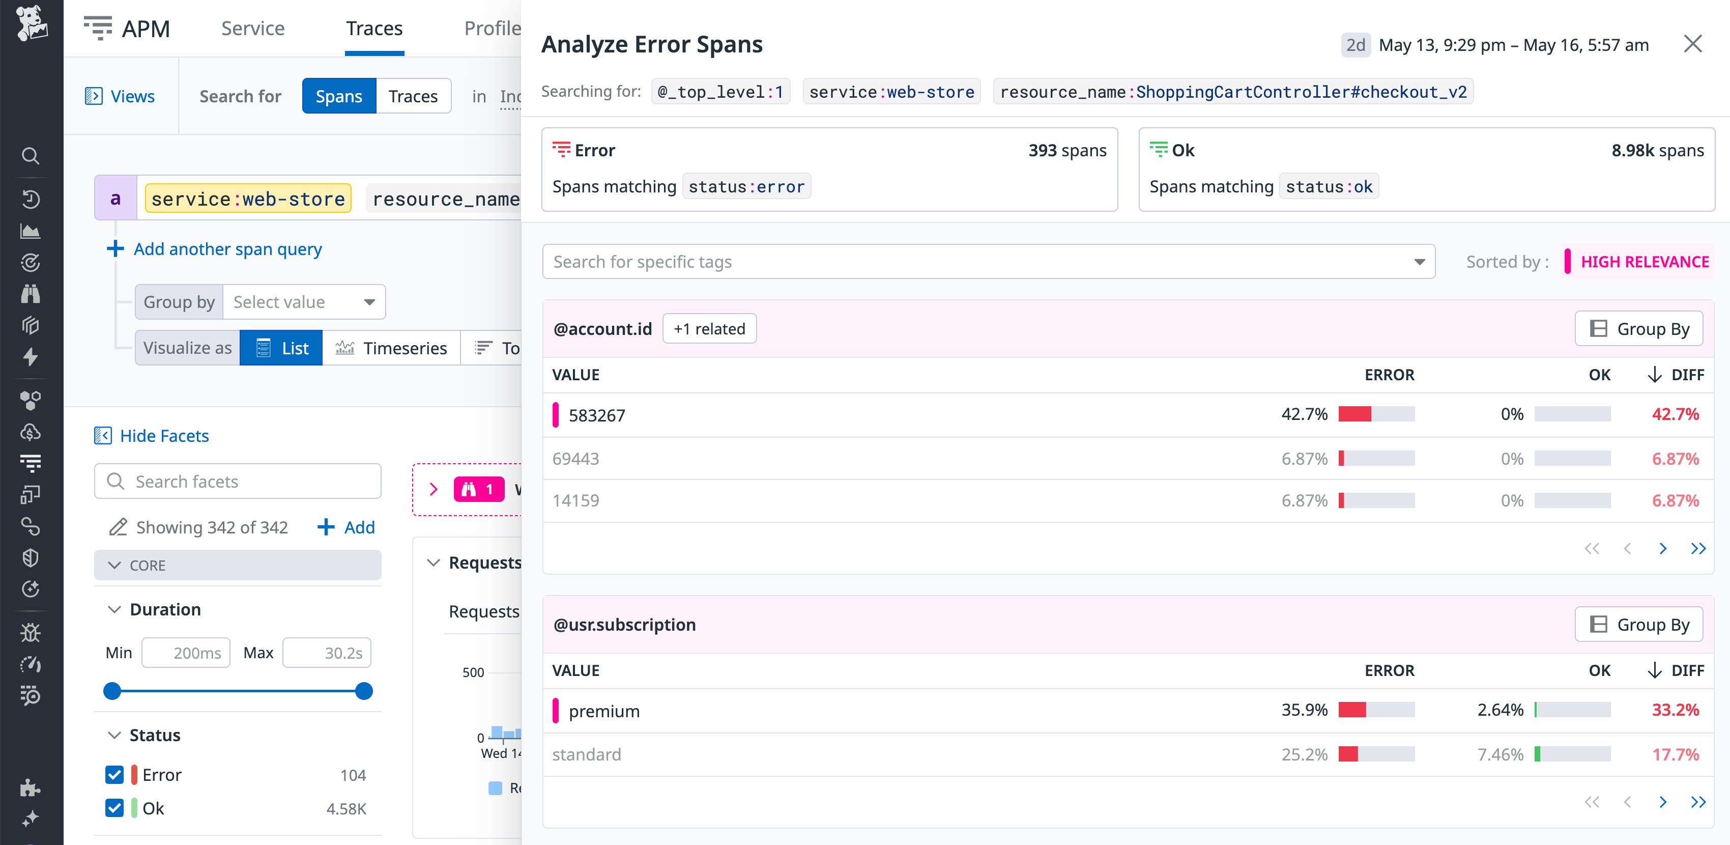Collapse the Duration facet section
Screen dimensions: 1730x845
[x=114, y=609]
